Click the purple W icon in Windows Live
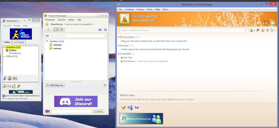This screenshot has width=279, height=128. click(137, 108)
